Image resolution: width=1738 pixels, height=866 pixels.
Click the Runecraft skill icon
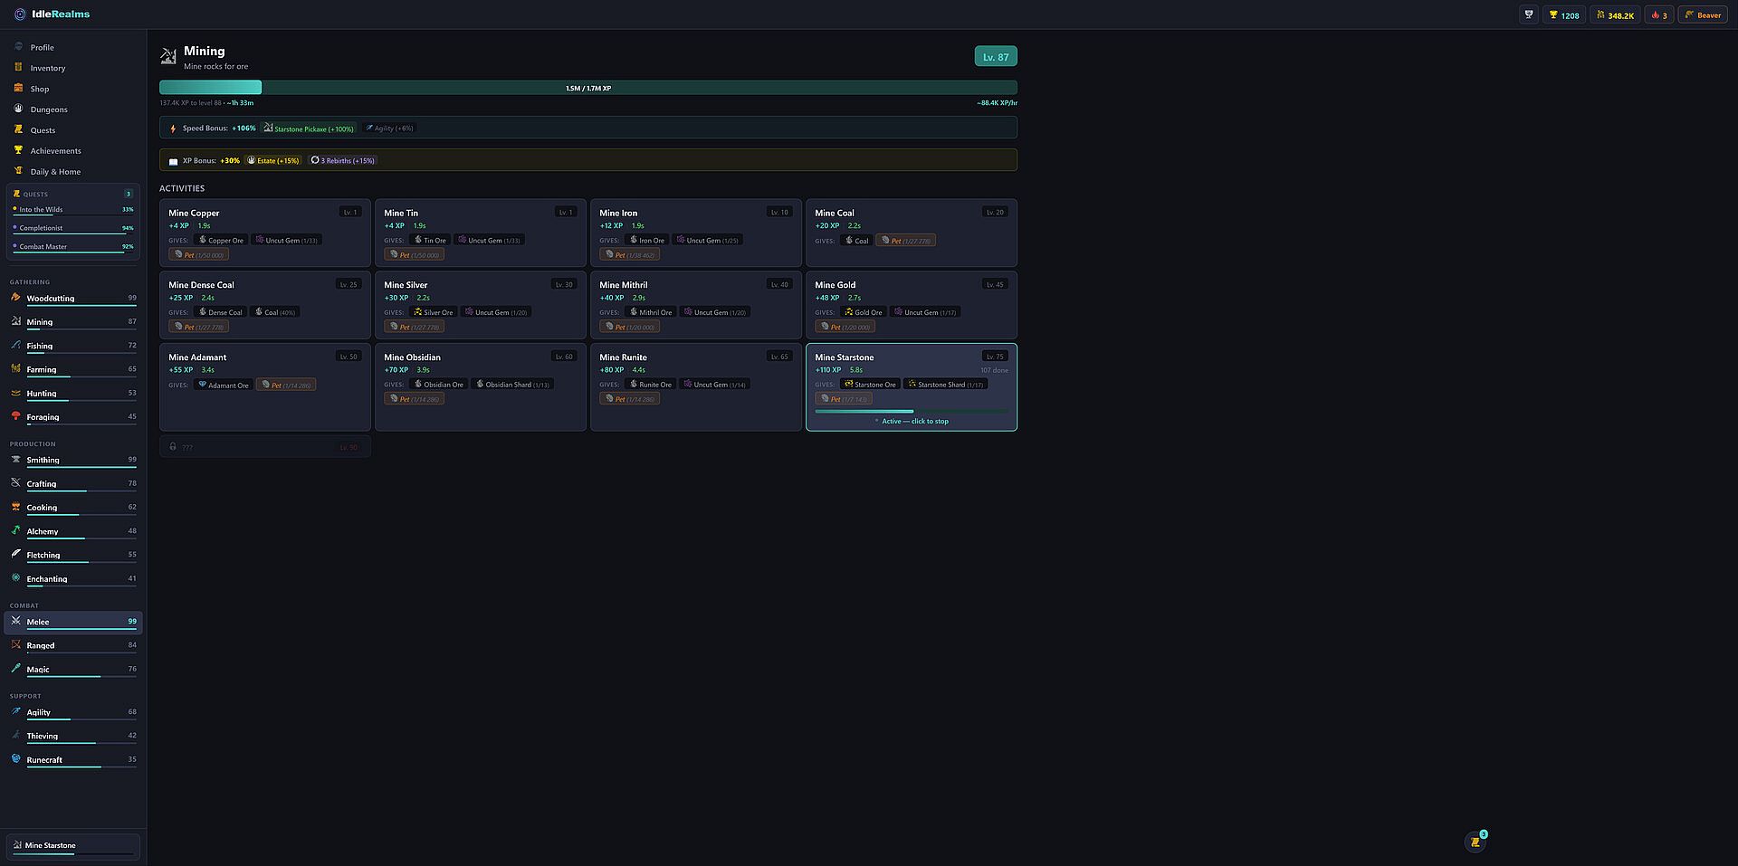[x=15, y=759]
